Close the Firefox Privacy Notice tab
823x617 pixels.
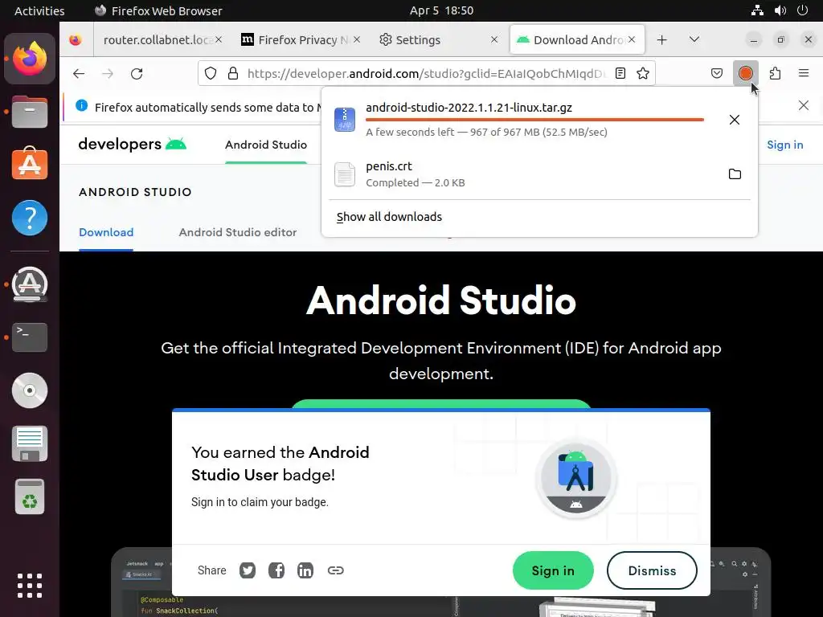pos(356,39)
